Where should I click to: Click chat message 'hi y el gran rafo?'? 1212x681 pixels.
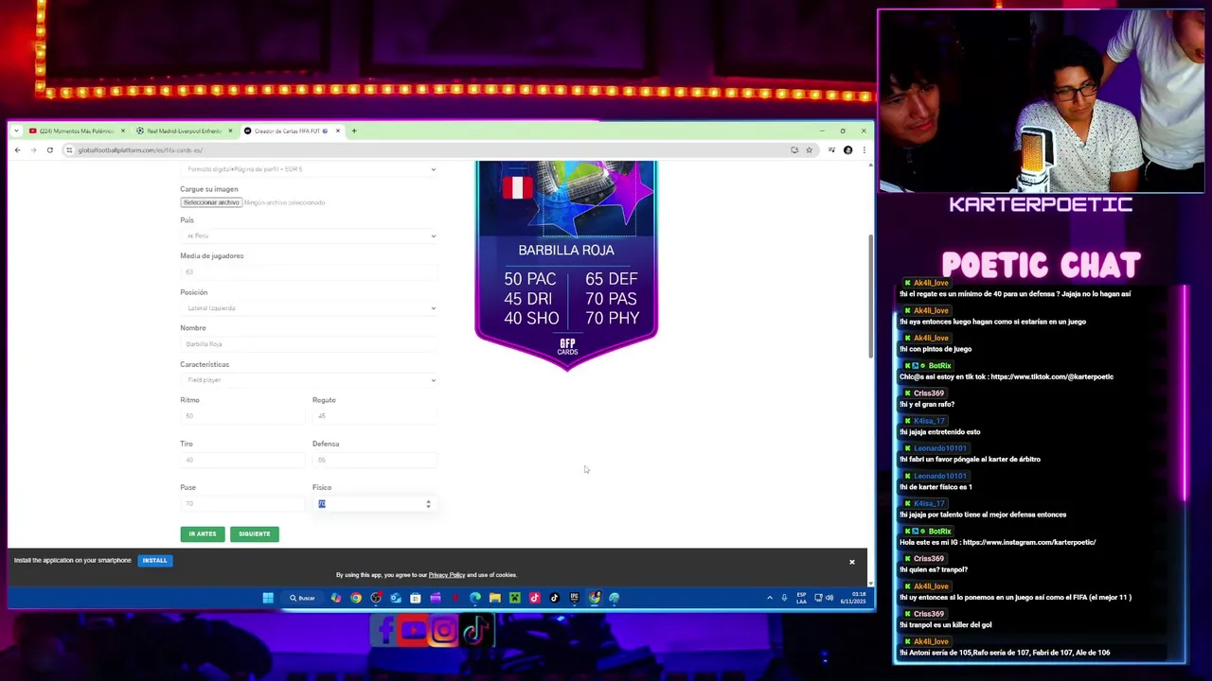[927, 404]
